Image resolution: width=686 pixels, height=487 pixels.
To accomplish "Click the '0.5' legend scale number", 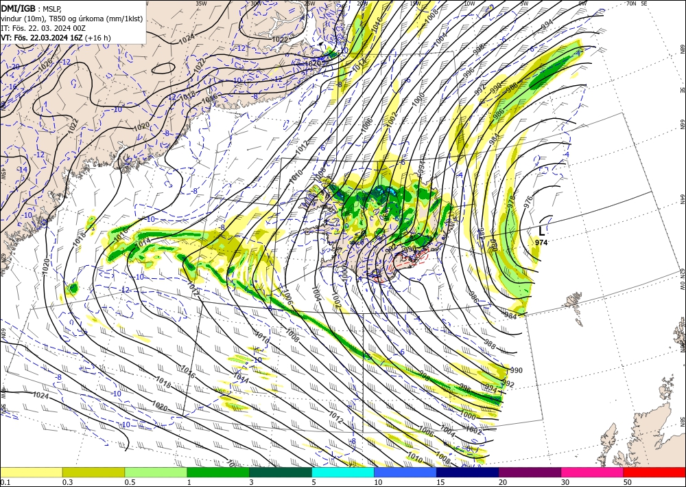I will (x=130, y=482).
